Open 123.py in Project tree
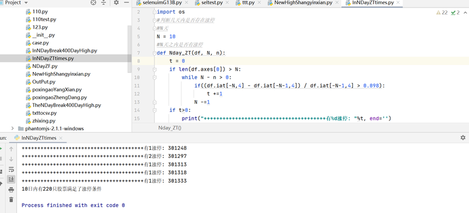Viewport: 469px width, 213px height. [x=40, y=27]
